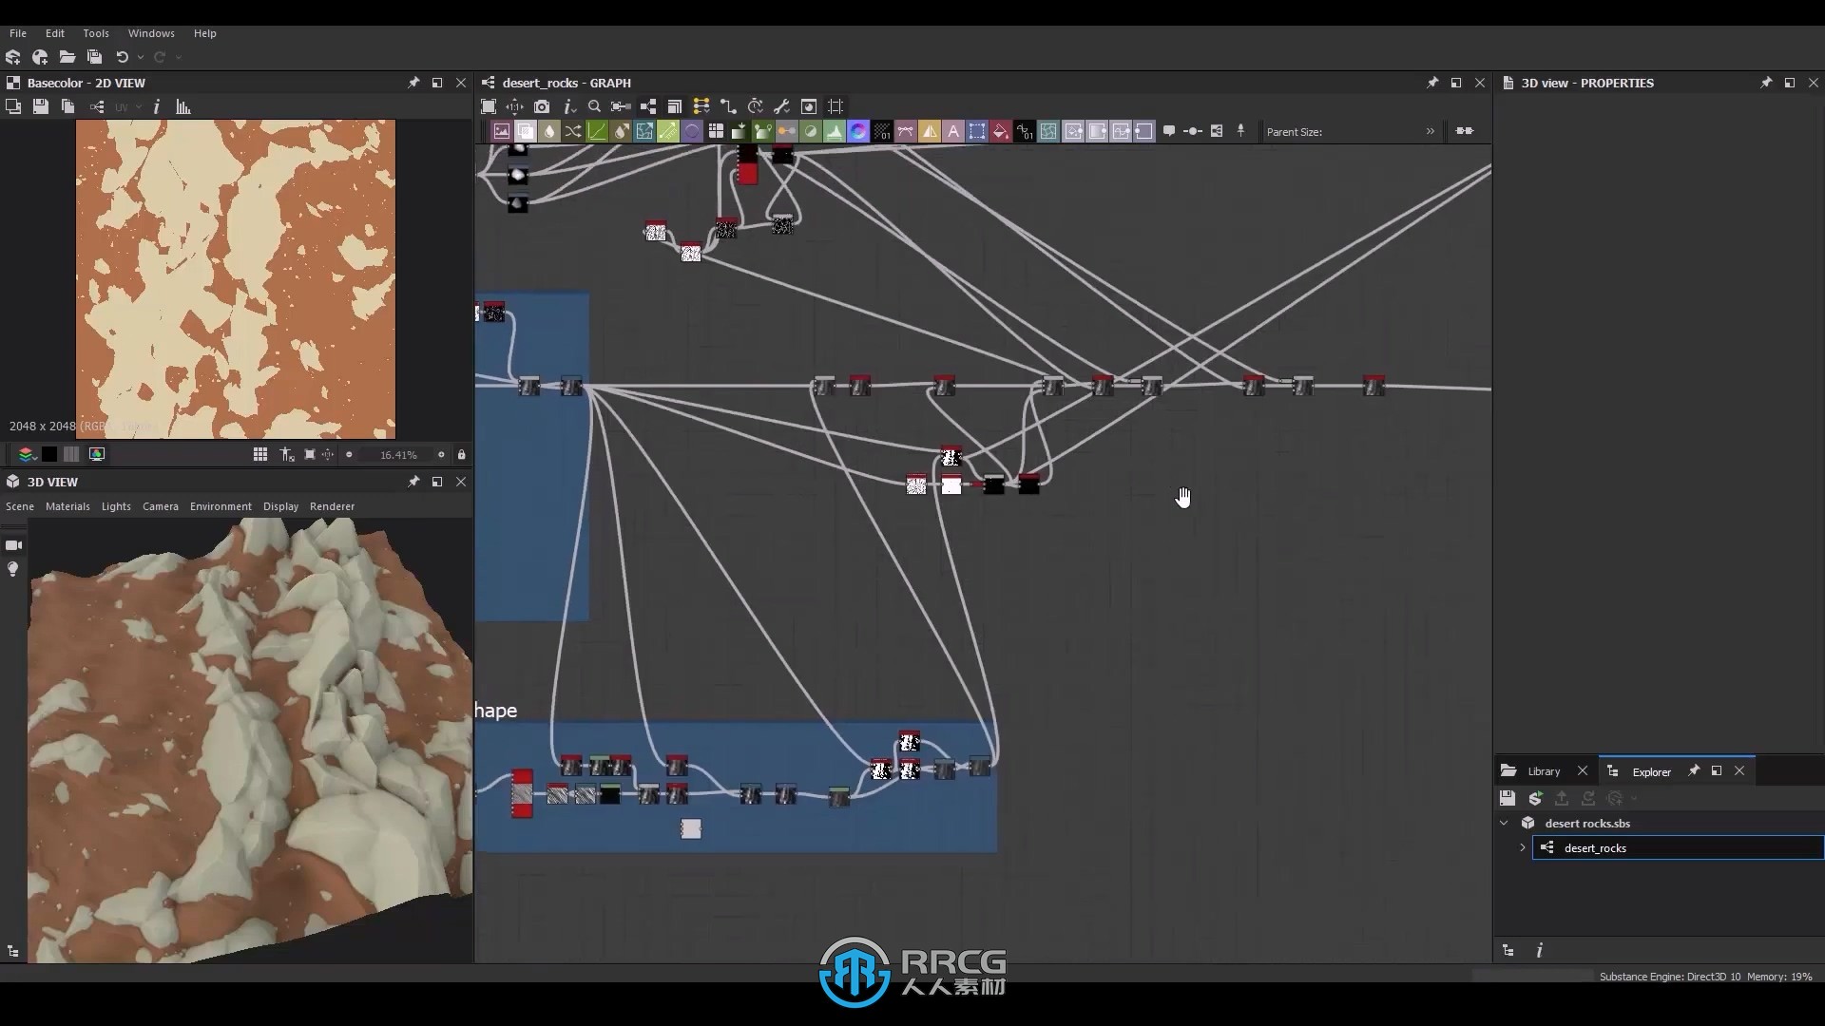Open the Lights menu in 3D View
Screen dimensions: 1825x1026
coord(116,506)
